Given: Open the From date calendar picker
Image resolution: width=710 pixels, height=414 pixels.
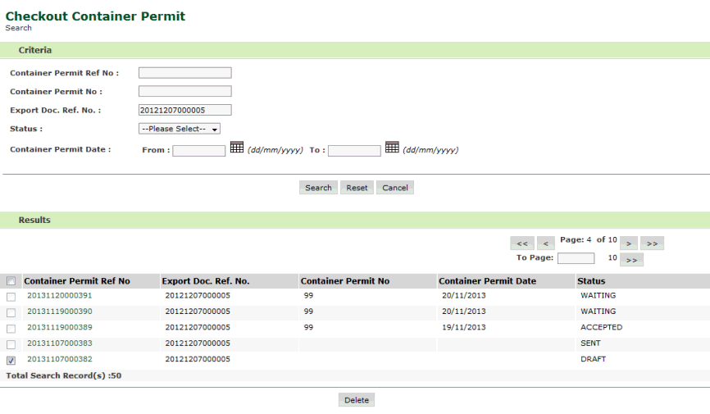Looking at the screenshot, I should coord(236,148).
